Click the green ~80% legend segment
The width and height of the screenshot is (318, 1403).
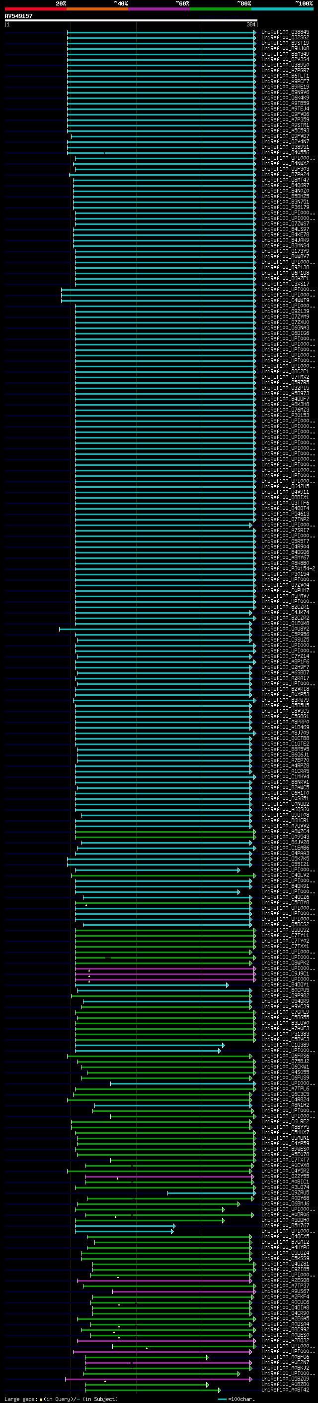221,9
